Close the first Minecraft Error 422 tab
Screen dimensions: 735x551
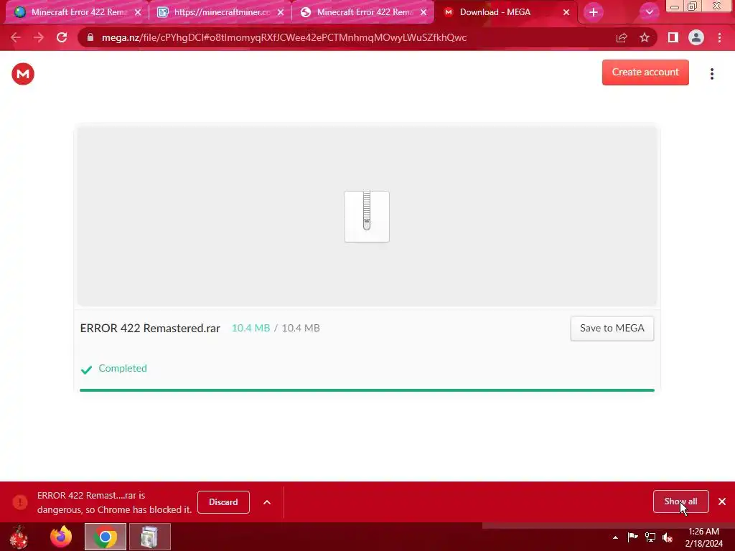coord(138,13)
